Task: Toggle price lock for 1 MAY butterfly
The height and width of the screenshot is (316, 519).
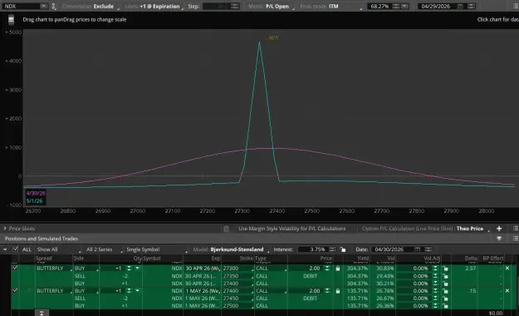Action: [x=338, y=291]
